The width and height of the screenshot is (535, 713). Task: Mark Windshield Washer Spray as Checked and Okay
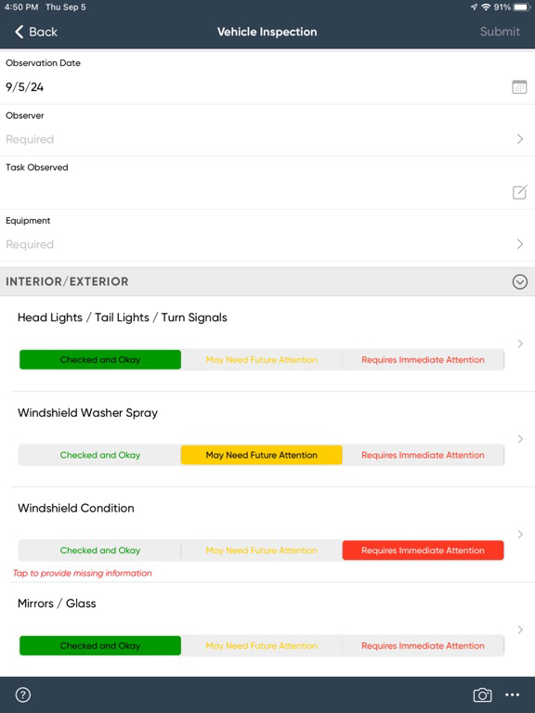(100, 455)
